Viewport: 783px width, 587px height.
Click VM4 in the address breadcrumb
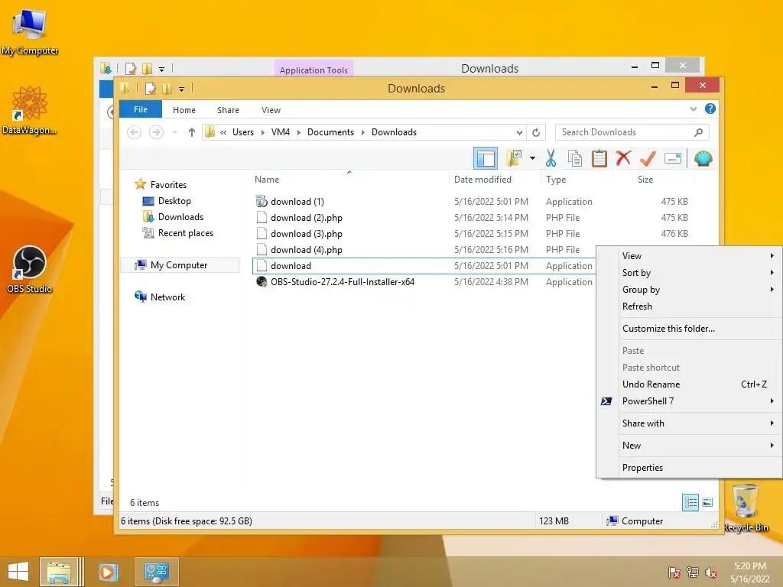coord(281,132)
